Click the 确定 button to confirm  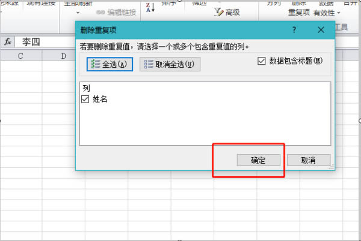click(x=258, y=160)
